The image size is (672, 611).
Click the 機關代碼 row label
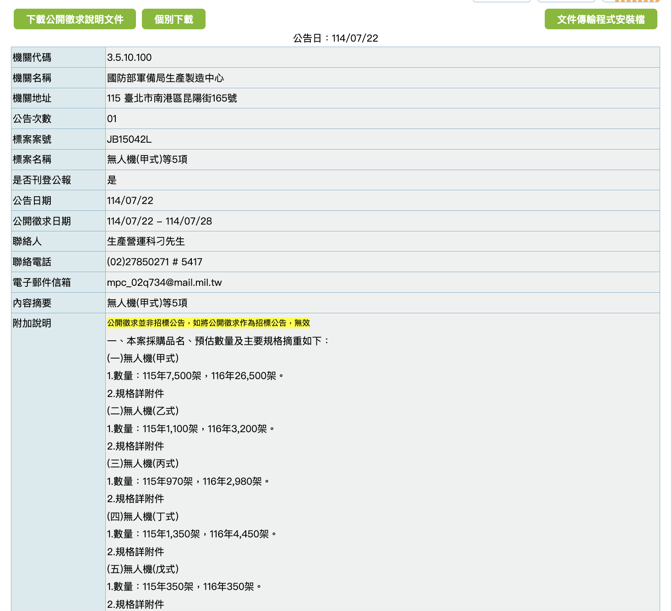(x=32, y=58)
